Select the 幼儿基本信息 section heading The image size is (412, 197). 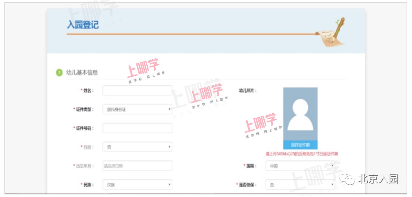82,73
